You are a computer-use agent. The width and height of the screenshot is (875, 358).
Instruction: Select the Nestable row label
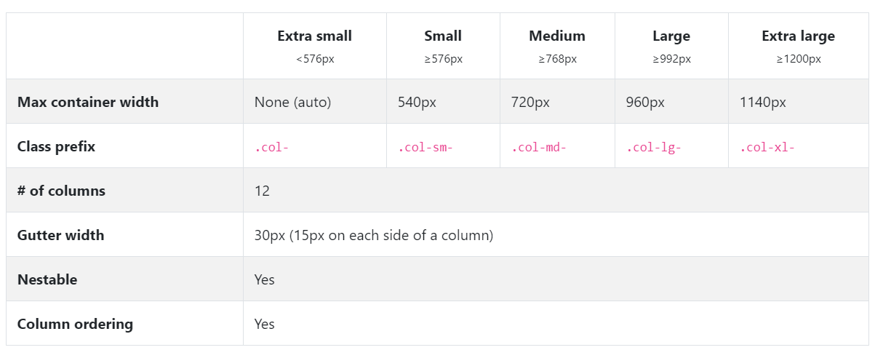tap(47, 279)
